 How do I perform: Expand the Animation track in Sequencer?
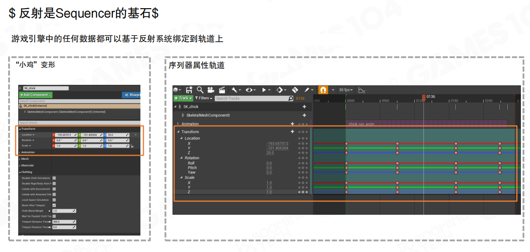(178, 124)
